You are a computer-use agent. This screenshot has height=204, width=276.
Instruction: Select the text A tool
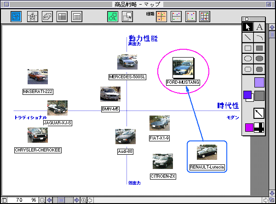(x=259, y=27)
